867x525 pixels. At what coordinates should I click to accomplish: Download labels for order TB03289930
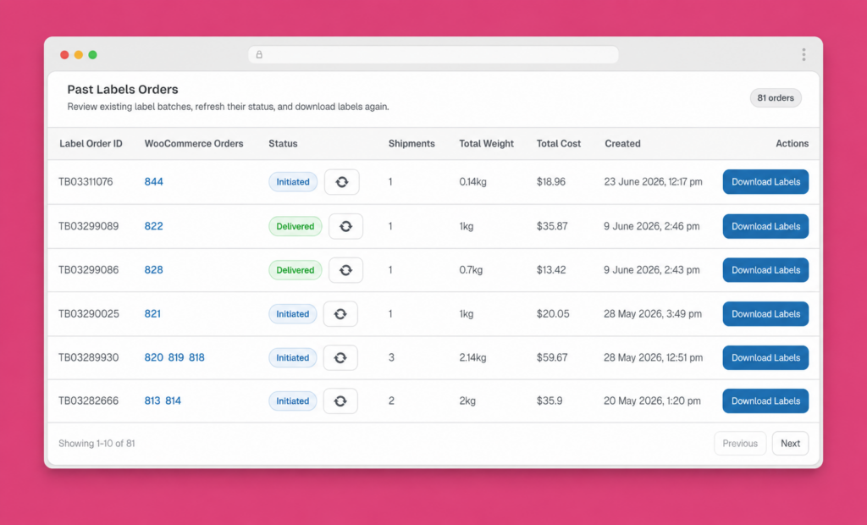coord(765,357)
